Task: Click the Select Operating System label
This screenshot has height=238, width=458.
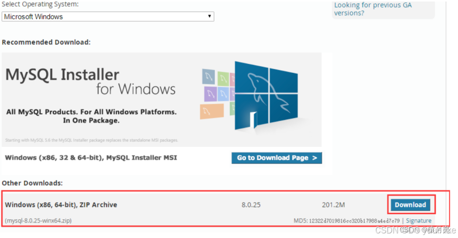Action: pos(40,5)
